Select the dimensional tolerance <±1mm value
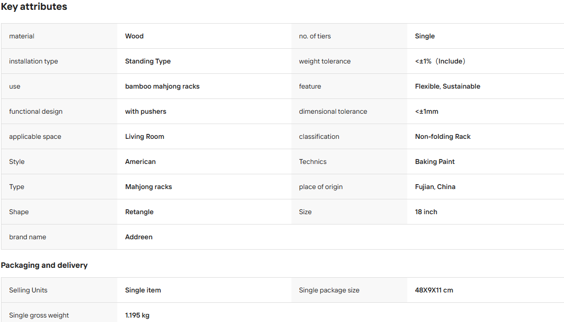This screenshot has width=564, height=322. 426,111
